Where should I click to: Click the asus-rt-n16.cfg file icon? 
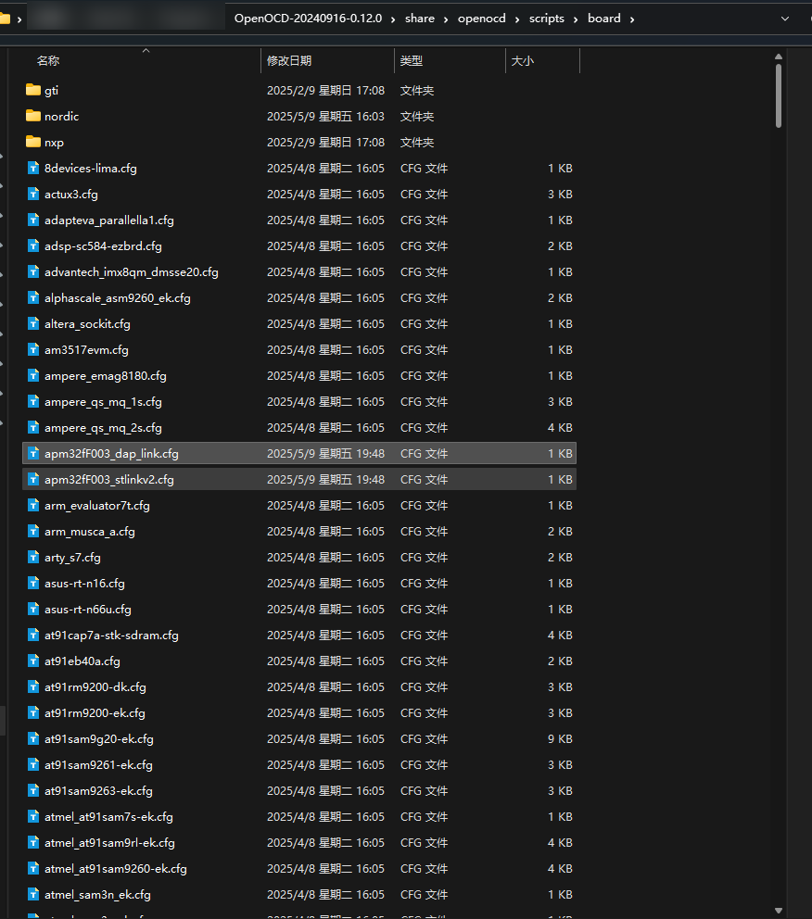[33, 583]
